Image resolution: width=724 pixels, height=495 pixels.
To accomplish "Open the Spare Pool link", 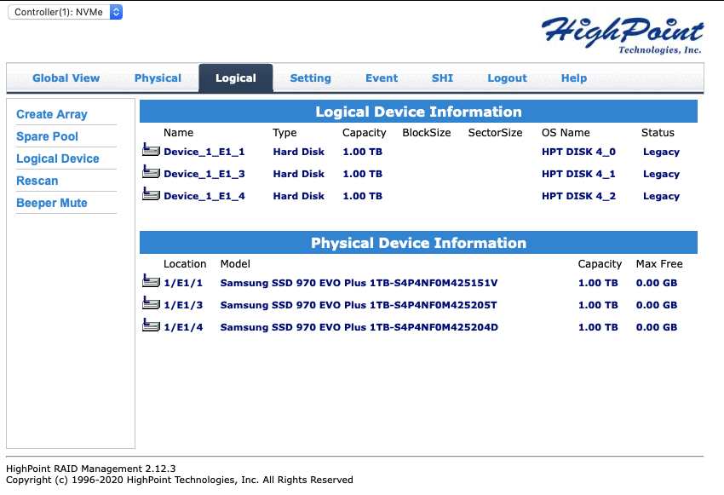I will [47, 136].
